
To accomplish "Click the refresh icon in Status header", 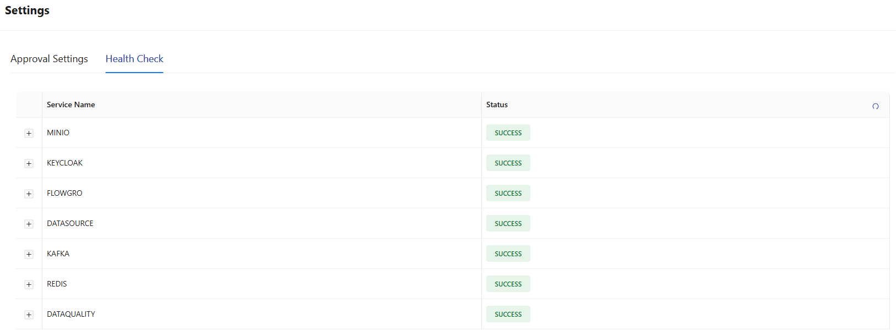I will pyautogui.click(x=875, y=106).
